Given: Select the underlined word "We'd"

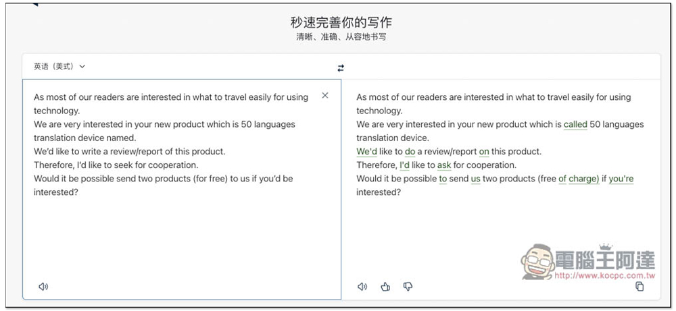Looking at the screenshot, I should pos(366,151).
